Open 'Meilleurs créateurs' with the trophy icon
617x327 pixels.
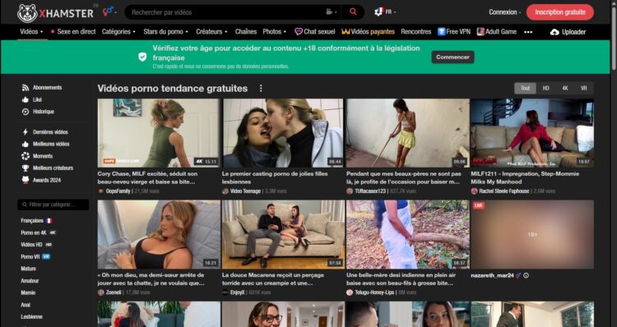coord(48,168)
